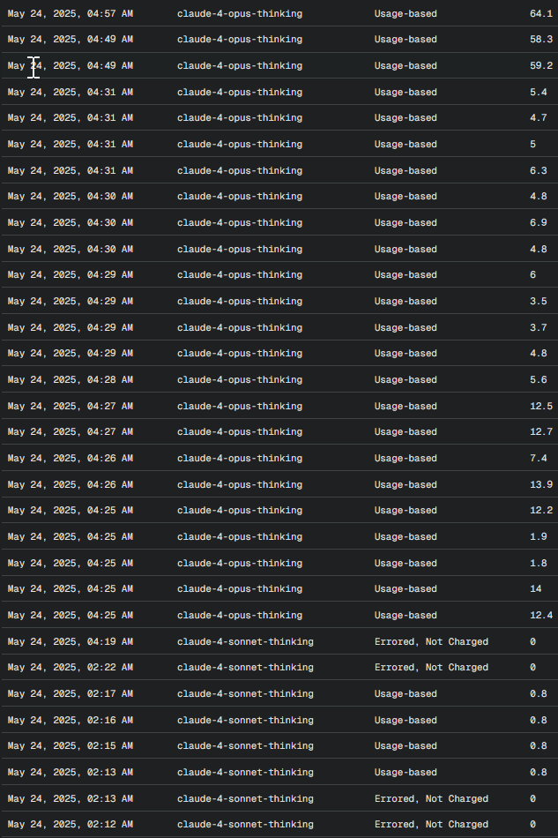Click the 0 value in the 04:19 AM row
The width and height of the screenshot is (558, 838).
[532, 641]
